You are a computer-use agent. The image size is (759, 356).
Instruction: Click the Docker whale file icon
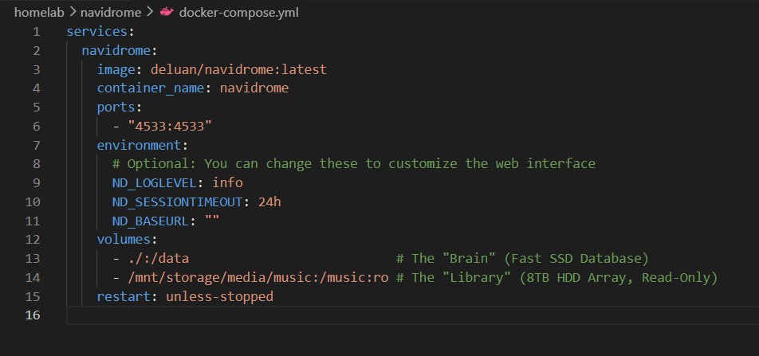click(x=167, y=12)
